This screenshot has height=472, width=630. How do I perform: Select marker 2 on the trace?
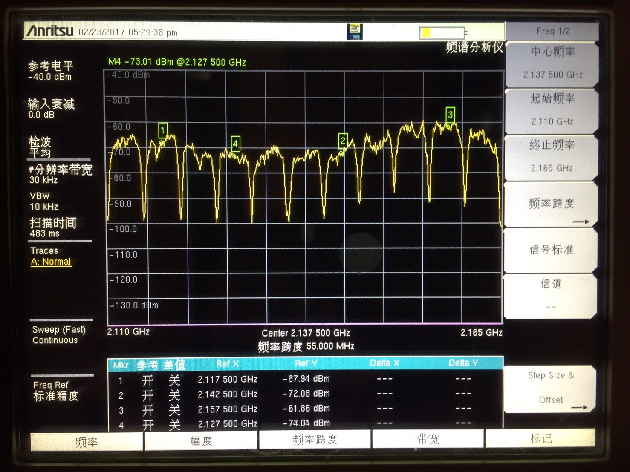(343, 141)
